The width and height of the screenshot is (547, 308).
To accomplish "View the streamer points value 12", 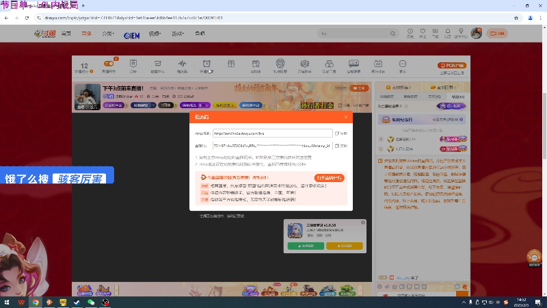I will pyautogui.click(x=84, y=66).
